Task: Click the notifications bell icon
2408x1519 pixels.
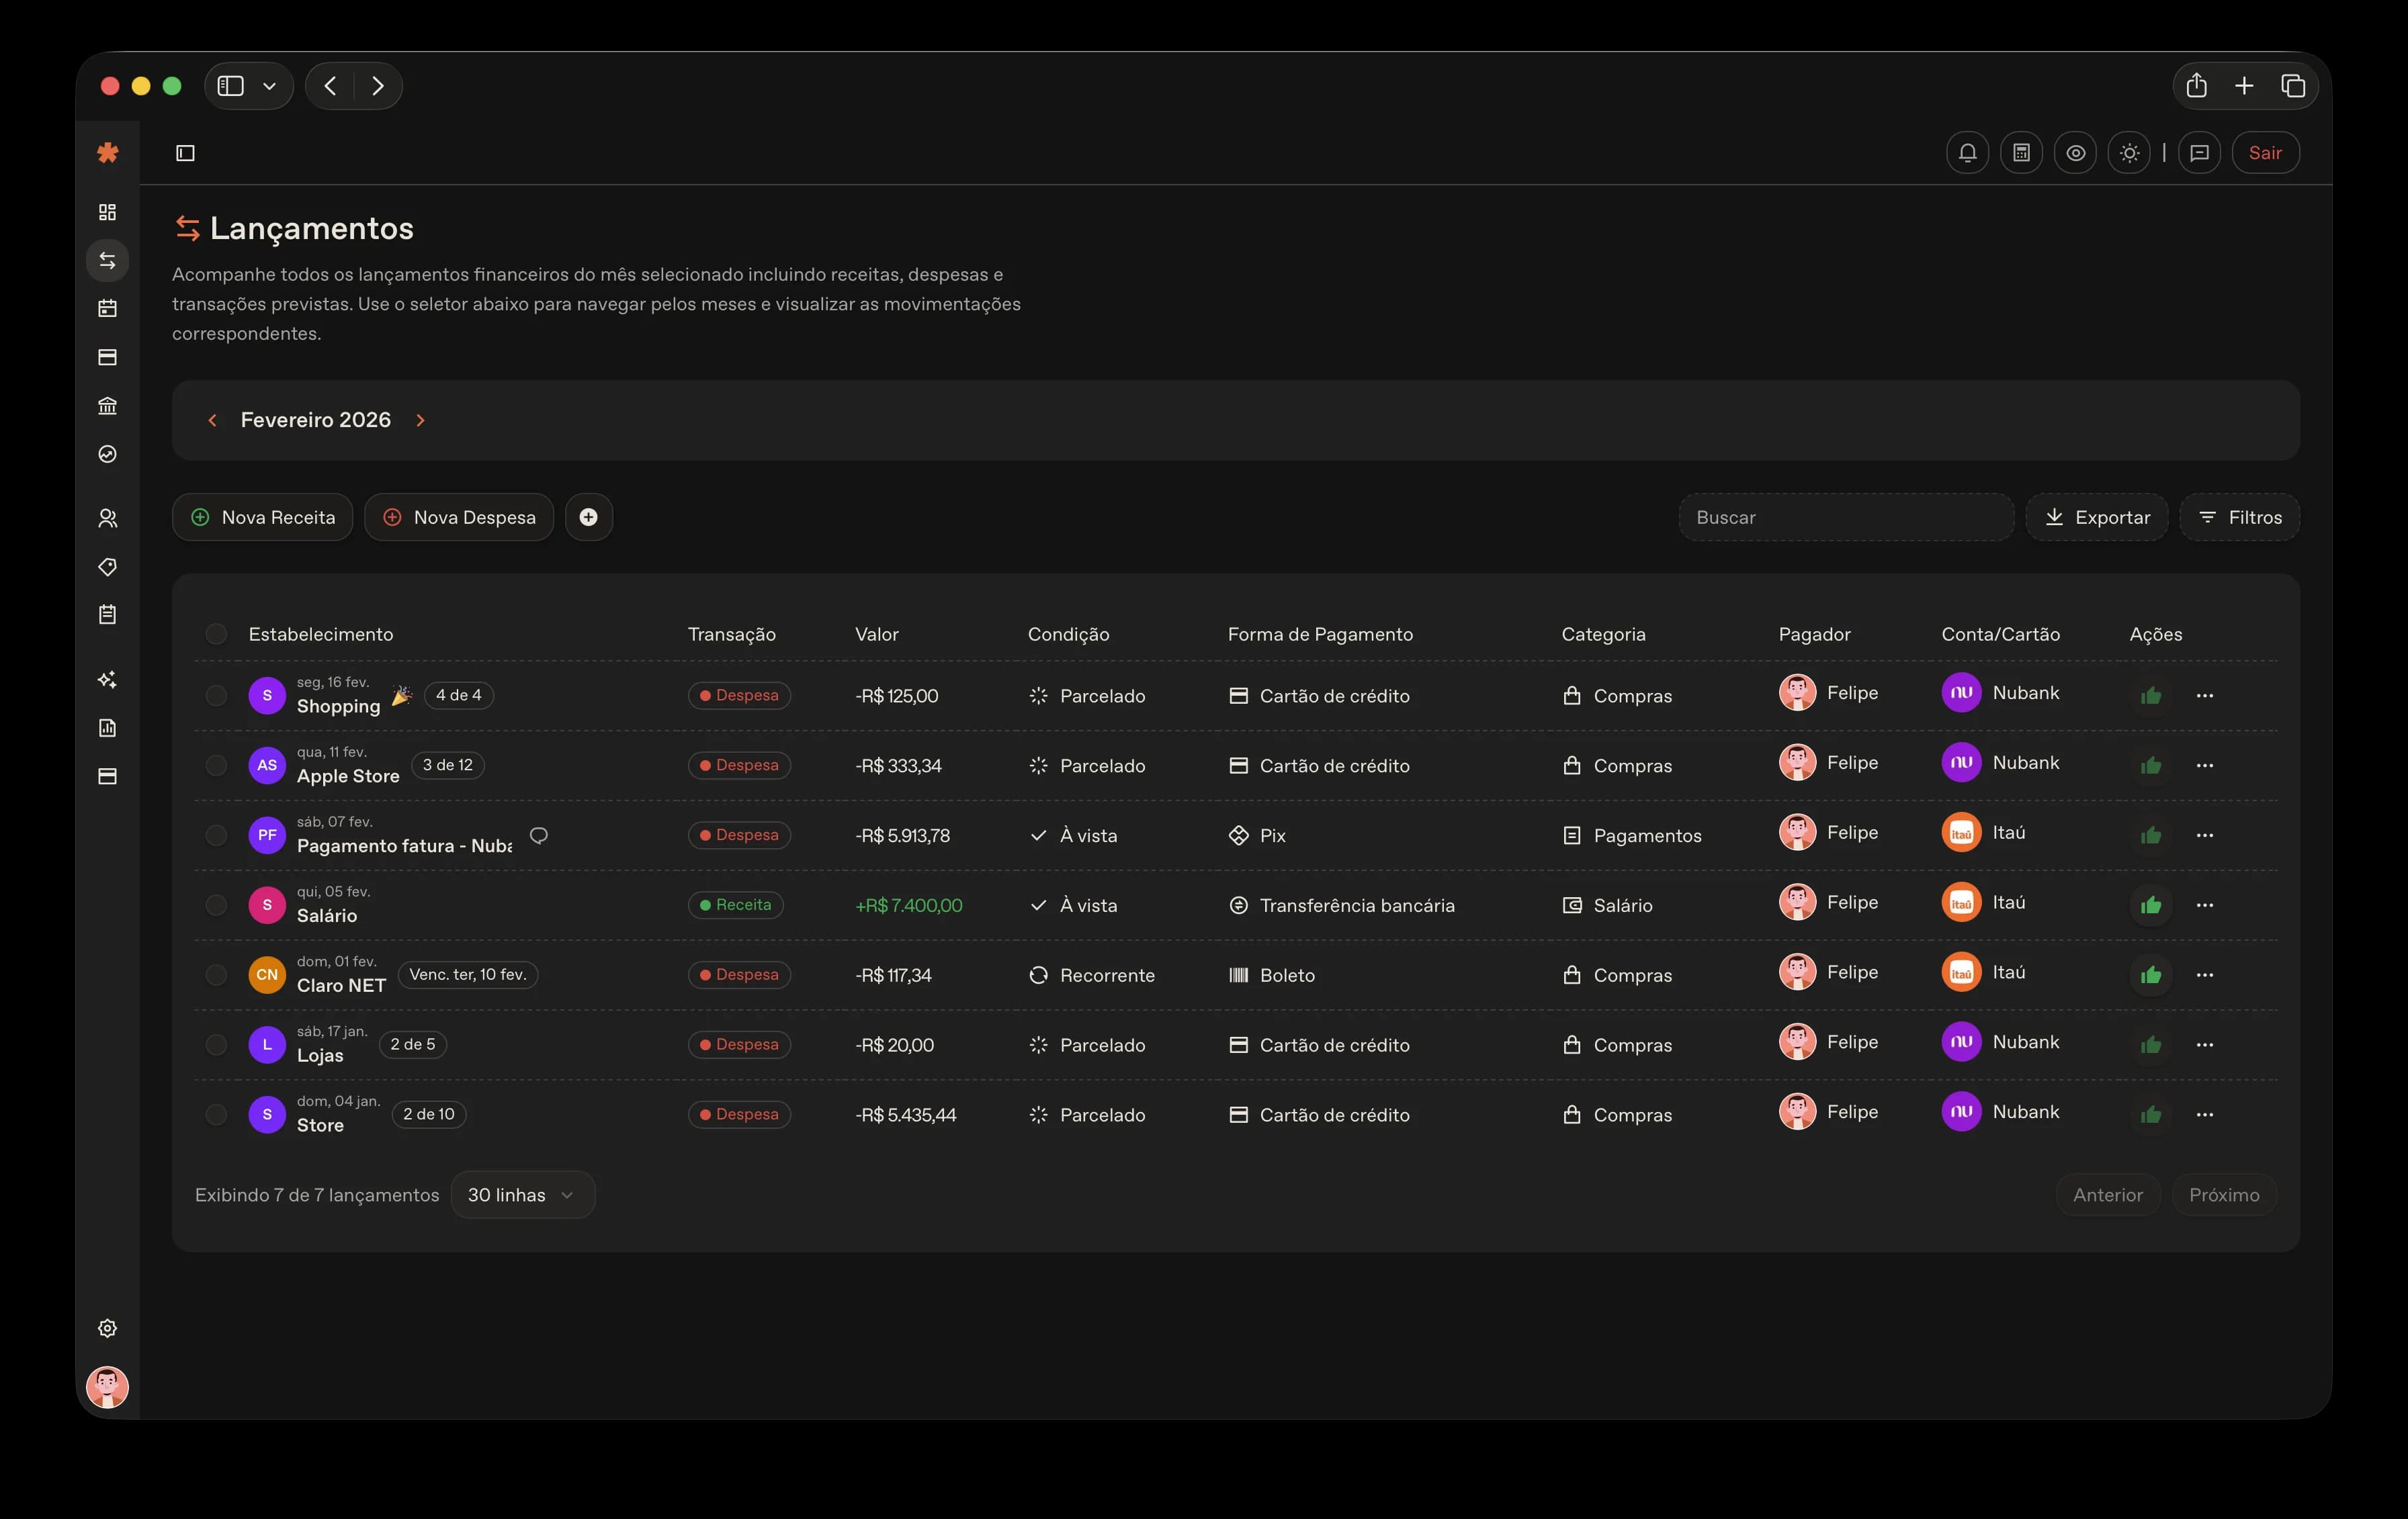Action: (x=1967, y=153)
